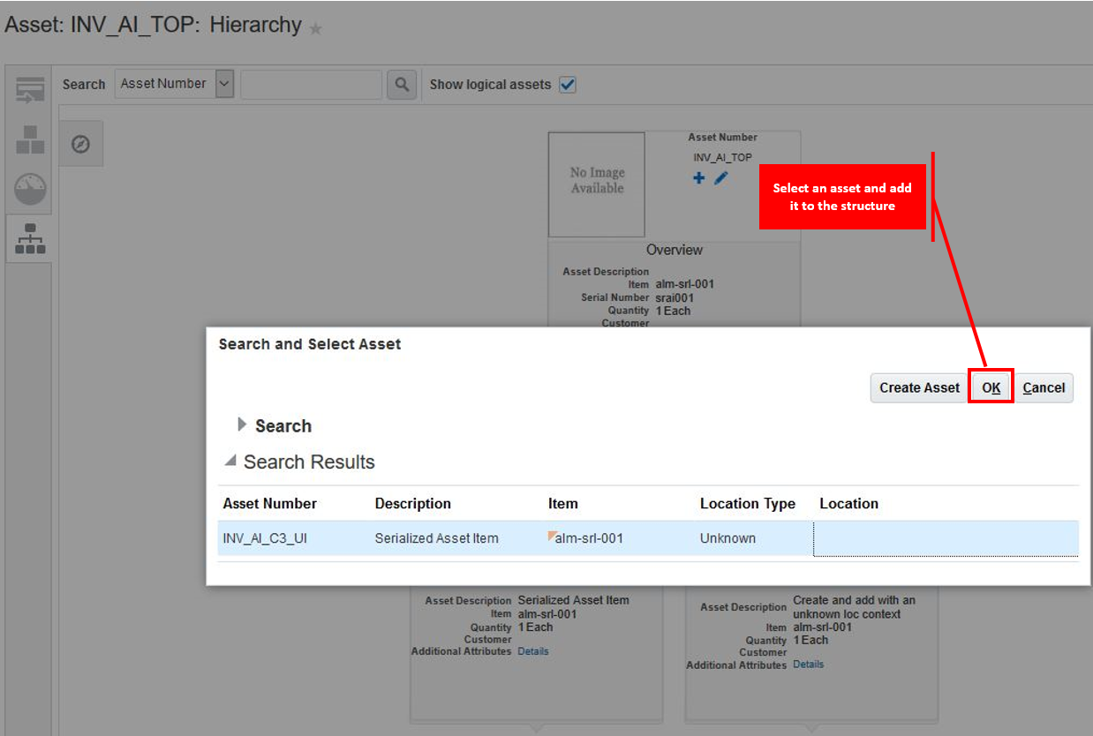
Task: Click the magnifying glass search icon
Action: tap(402, 85)
